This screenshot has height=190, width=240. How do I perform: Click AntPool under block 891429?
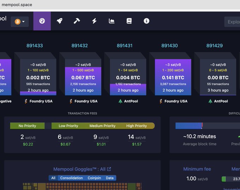pyautogui.click(x=221, y=101)
